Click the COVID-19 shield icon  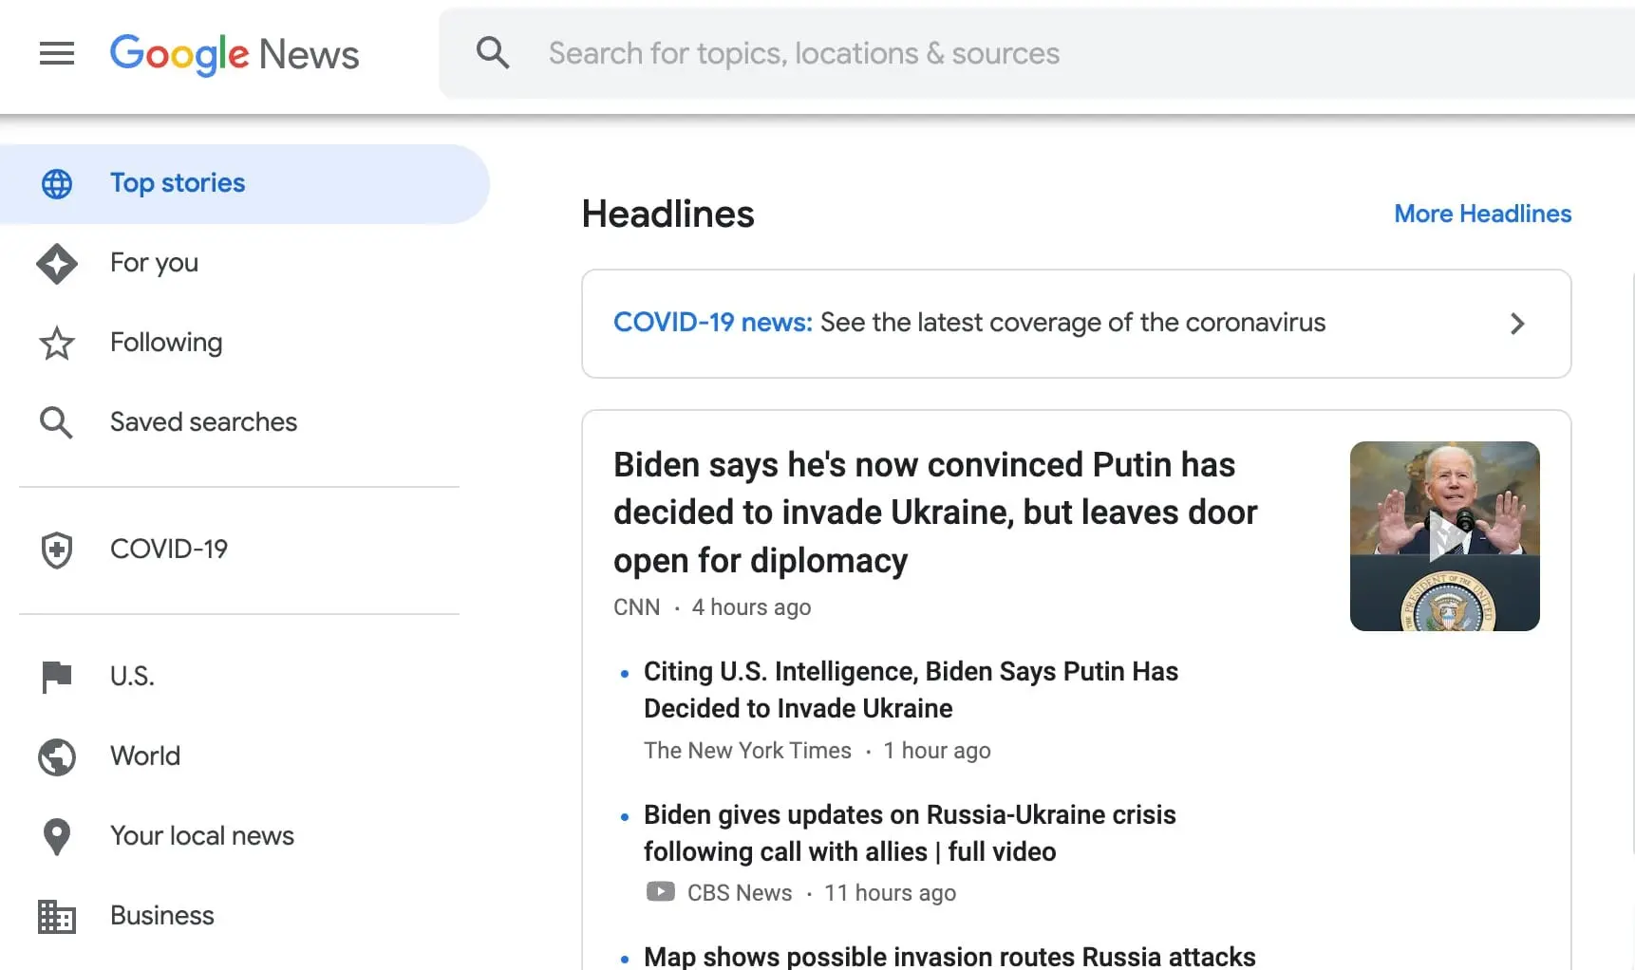(57, 550)
